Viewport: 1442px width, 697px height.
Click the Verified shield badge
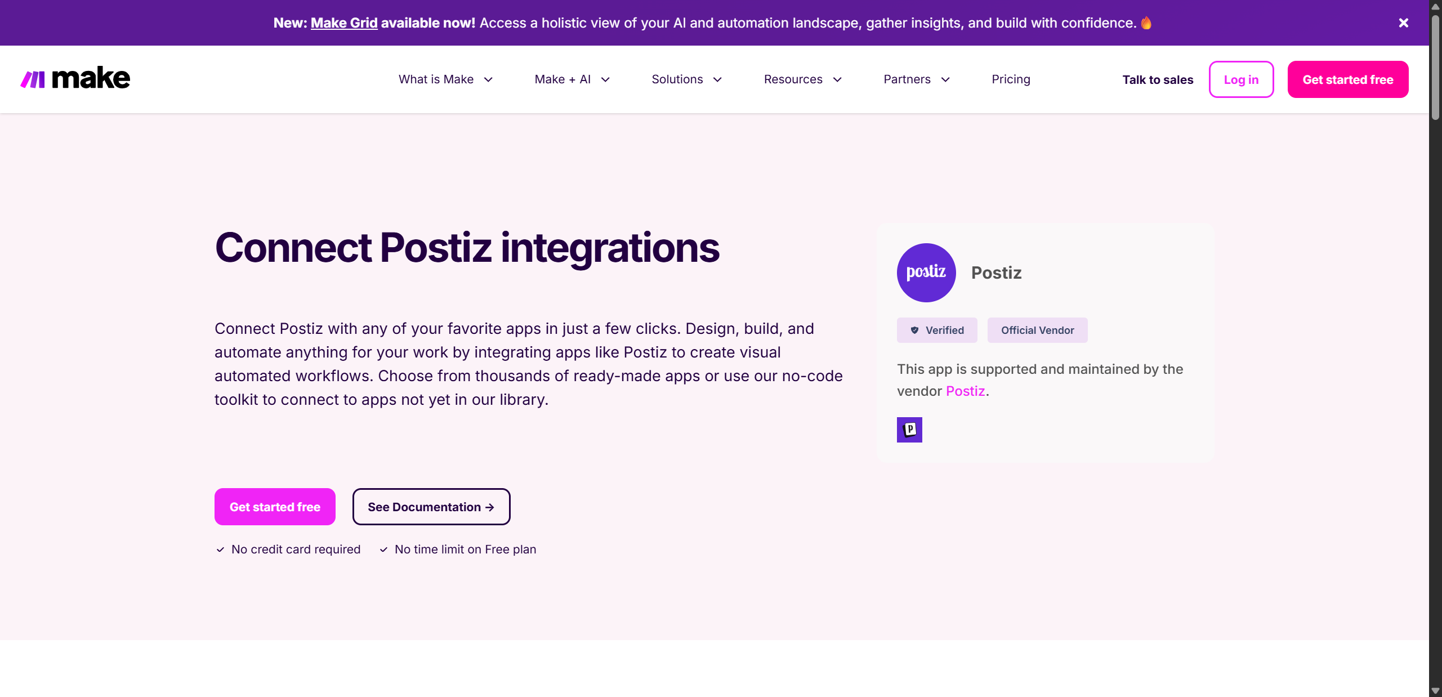(x=937, y=330)
